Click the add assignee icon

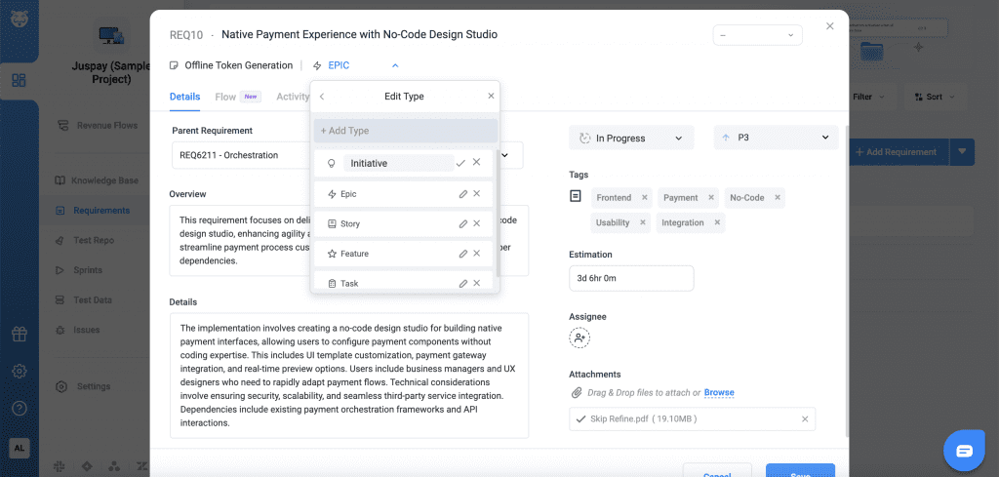(x=579, y=338)
